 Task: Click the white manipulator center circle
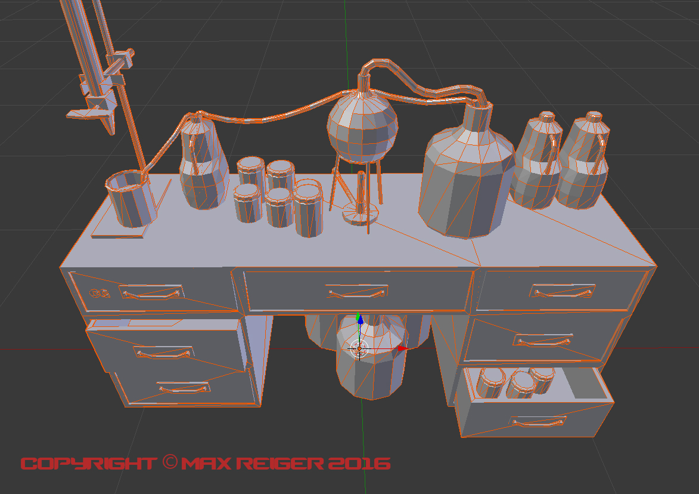click(359, 348)
